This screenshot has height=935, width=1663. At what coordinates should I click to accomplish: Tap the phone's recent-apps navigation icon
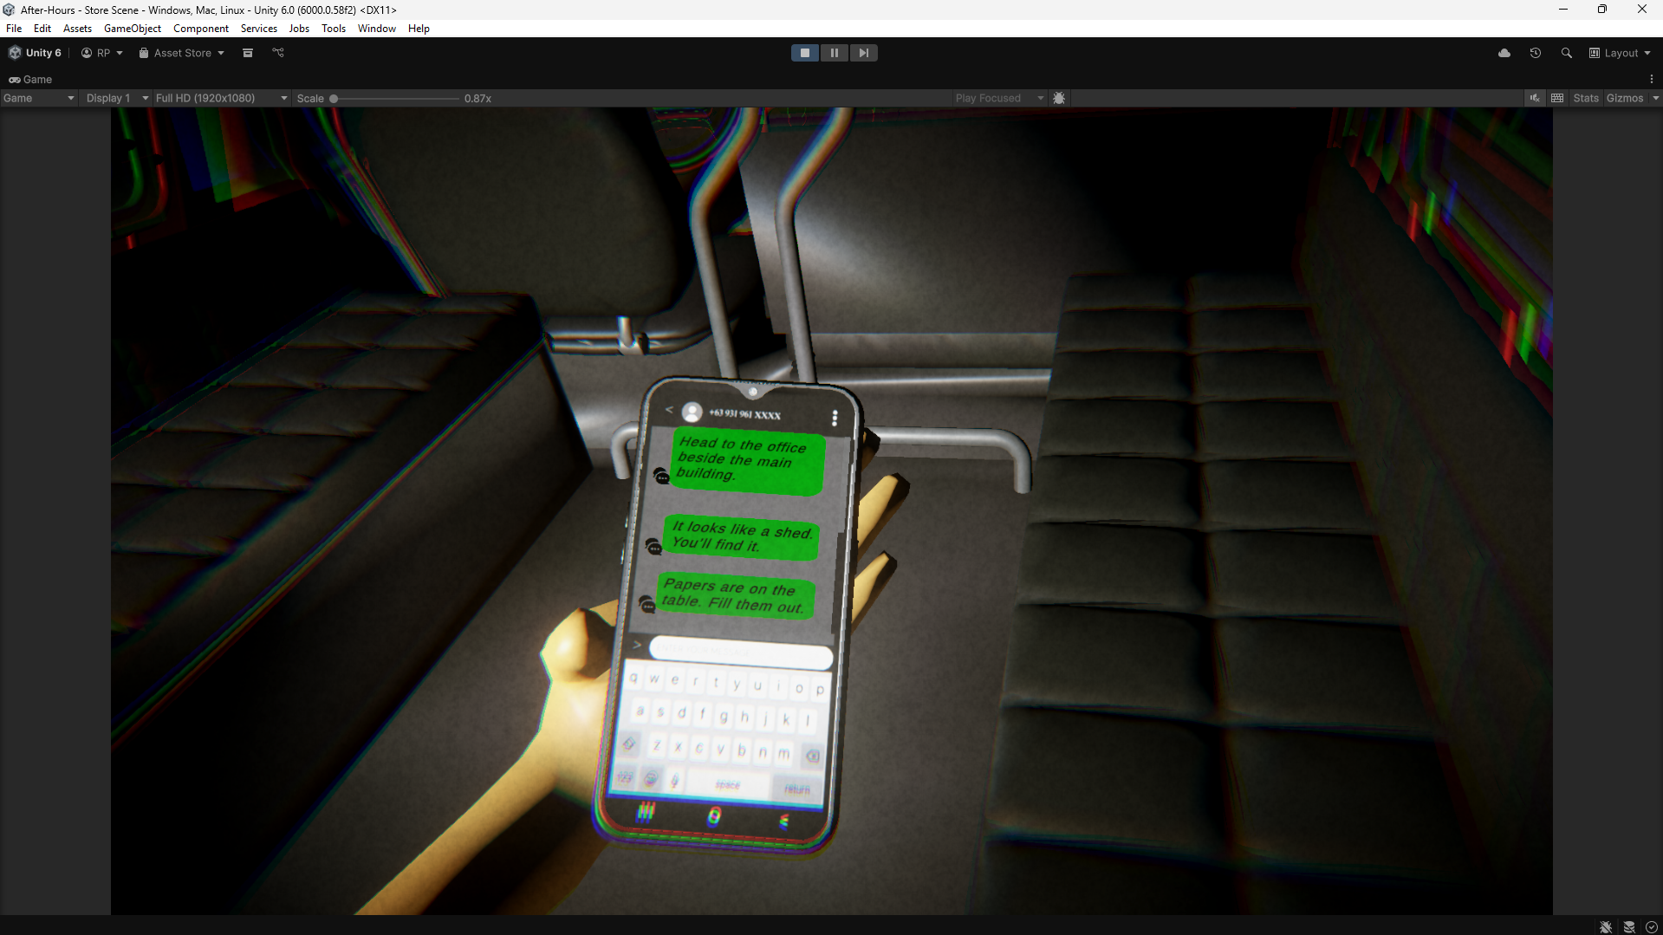[646, 811]
